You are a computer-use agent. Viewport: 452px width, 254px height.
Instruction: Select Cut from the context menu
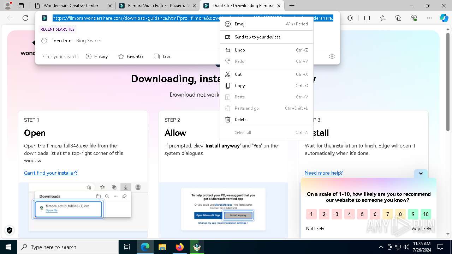266,74
